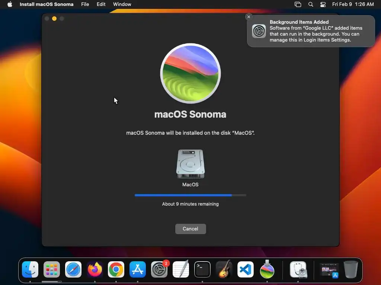The height and width of the screenshot is (285, 381).
Task: Click 'About 9 minutes remaining' text
Action: pyautogui.click(x=190, y=204)
